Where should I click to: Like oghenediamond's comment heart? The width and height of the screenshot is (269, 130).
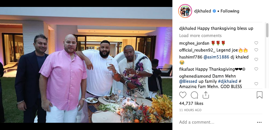click(256, 84)
